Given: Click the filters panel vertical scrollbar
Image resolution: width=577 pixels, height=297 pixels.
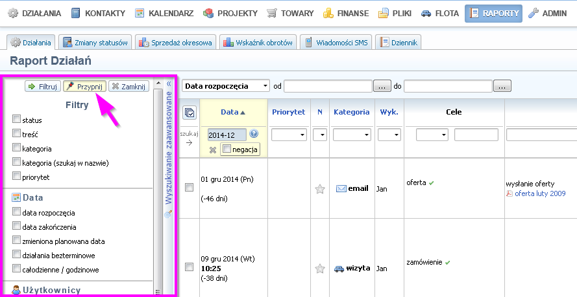Looking at the screenshot, I should coord(158,188).
